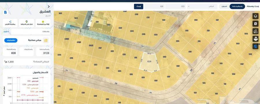Screen dimensions: 260x104
Task: Select parcel 827 on the map
Action: pyautogui.click(x=169, y=77)
